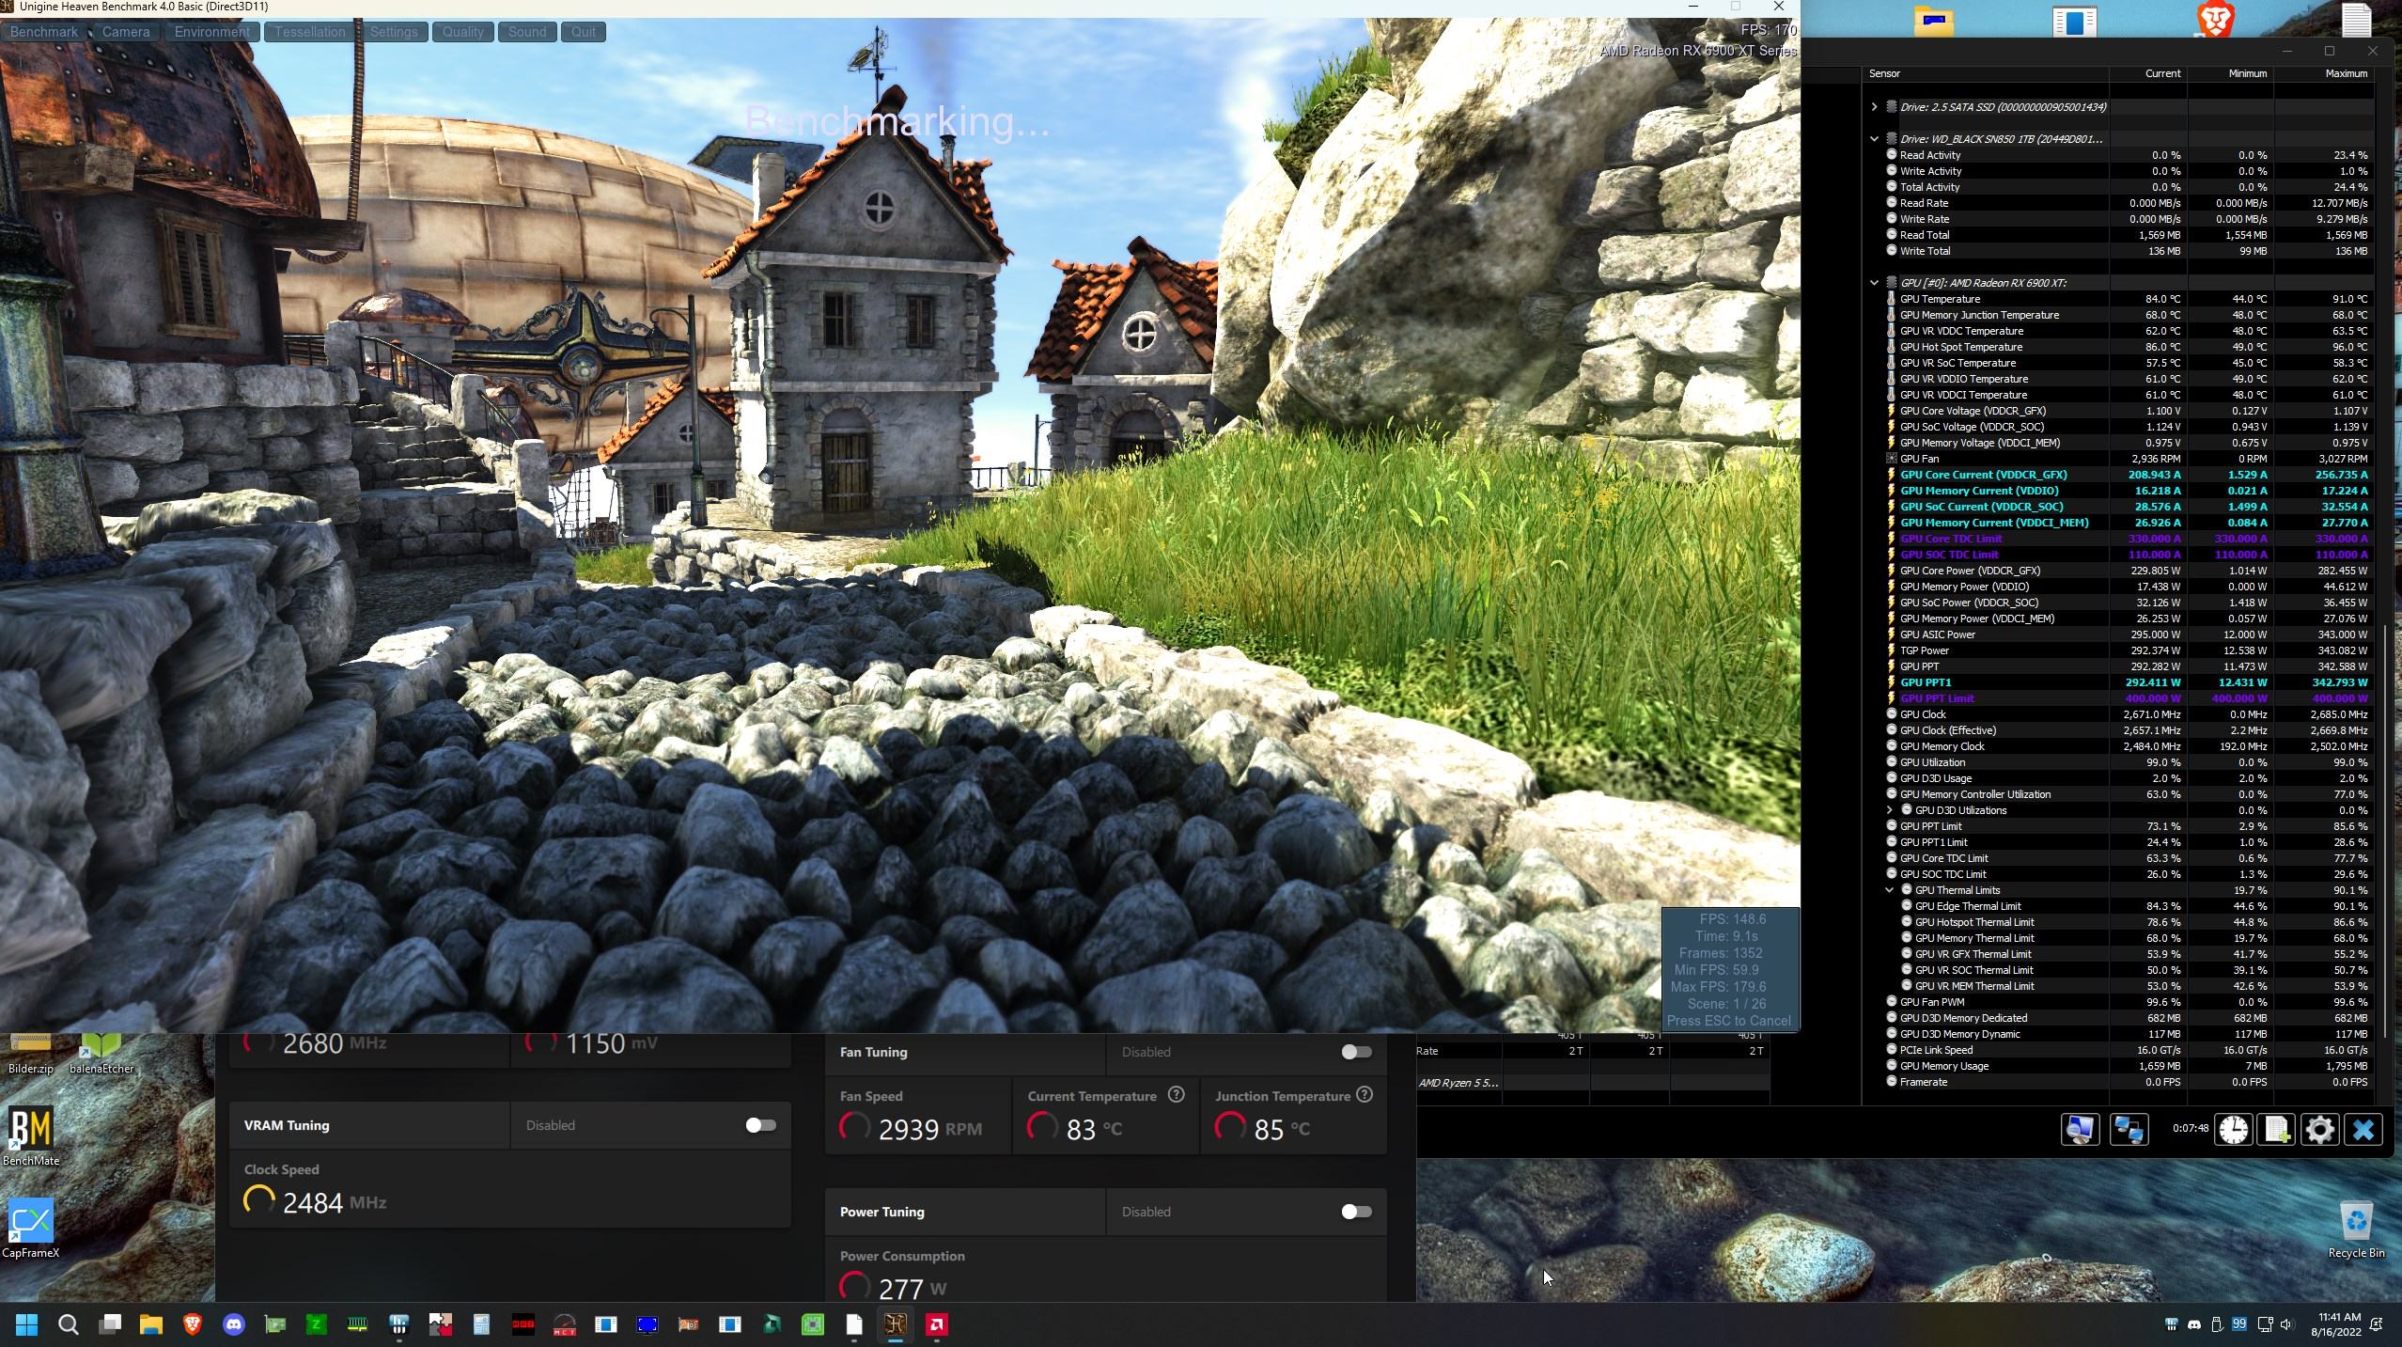
Task: Enable the VRAM Tuning switch
Action: point(759,1125)
